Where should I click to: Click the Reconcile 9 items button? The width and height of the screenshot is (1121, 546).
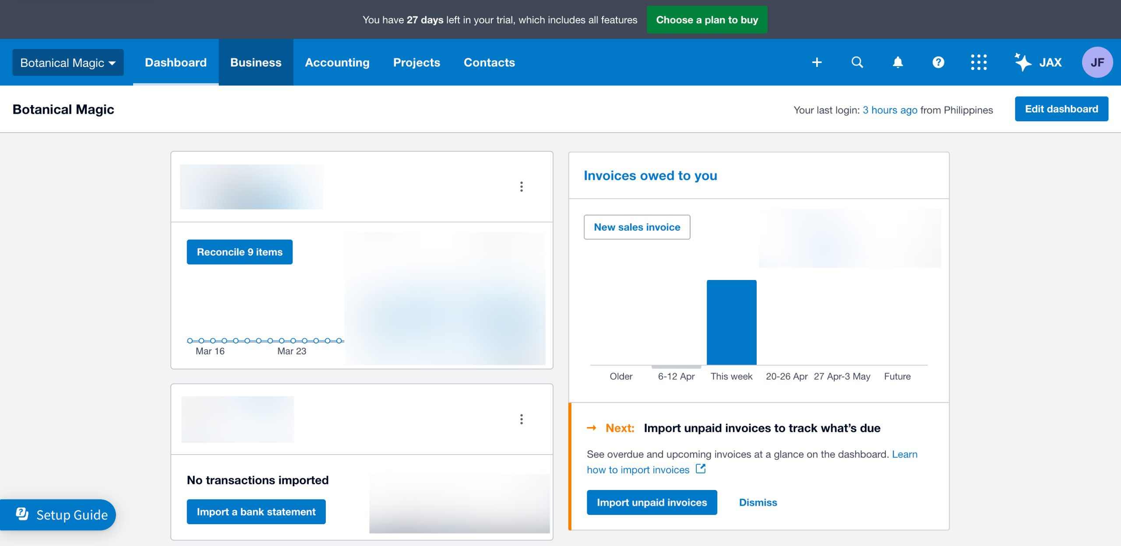pyautogui.click(x=240, y=252)
